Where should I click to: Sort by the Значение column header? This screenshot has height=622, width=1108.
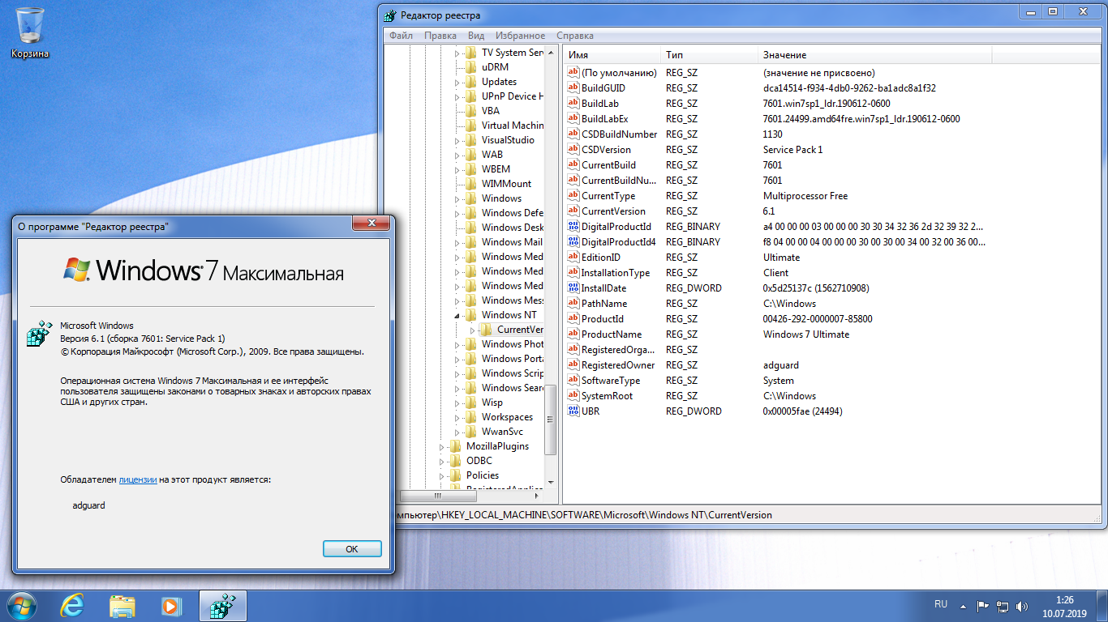(x=875, y=54)
